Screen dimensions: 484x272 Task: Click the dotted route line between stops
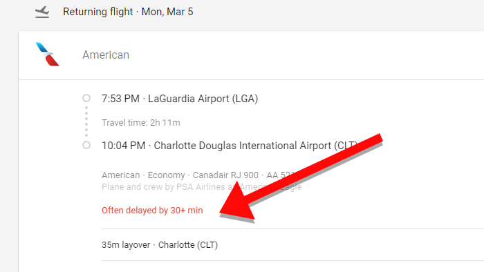86,122
